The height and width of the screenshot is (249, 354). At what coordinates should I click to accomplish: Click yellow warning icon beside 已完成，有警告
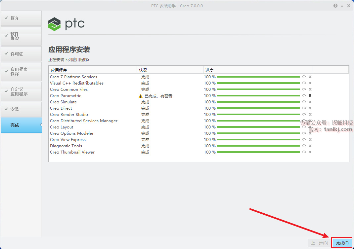coord(140,96)
